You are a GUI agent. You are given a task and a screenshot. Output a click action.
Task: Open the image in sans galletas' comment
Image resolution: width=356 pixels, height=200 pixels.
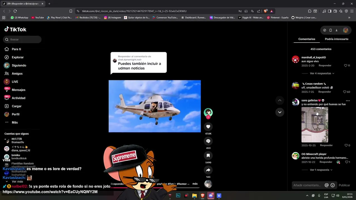pos(315,125)
